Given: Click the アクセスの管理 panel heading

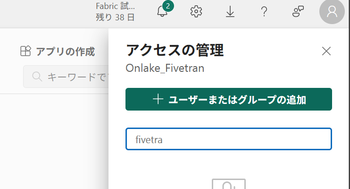Looking at the screenshot, I should (175, 51).
